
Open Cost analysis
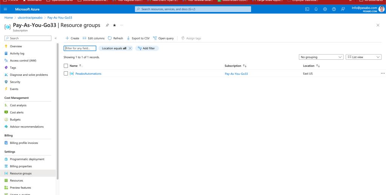point(18,105)
